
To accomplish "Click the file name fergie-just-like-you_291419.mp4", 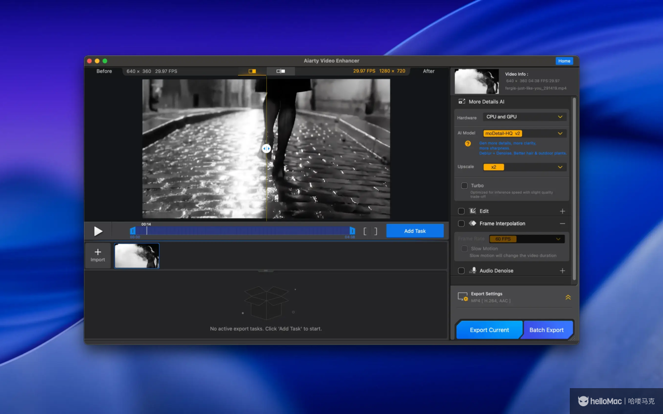I will [x=536, y=88].
